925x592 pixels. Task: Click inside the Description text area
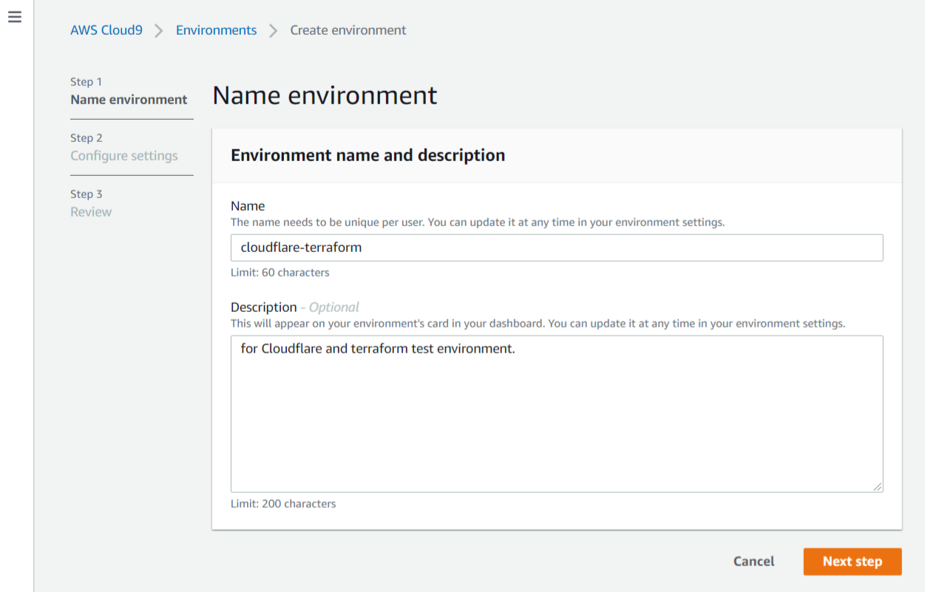[557, 414]
